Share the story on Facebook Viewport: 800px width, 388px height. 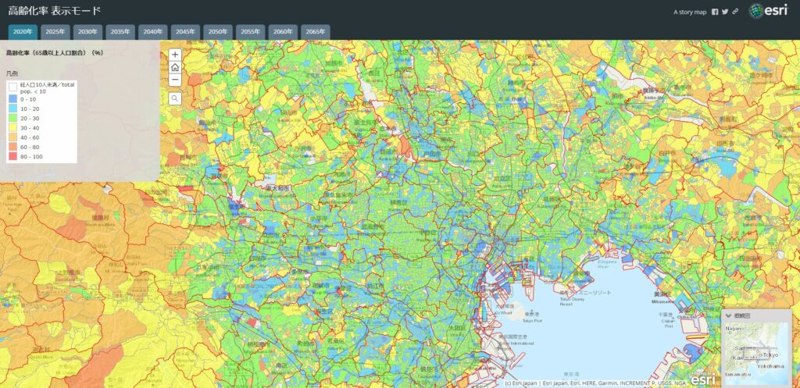point(715,12)
